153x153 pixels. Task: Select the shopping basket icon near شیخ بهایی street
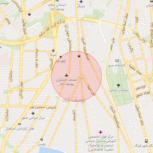coord(29,14)
